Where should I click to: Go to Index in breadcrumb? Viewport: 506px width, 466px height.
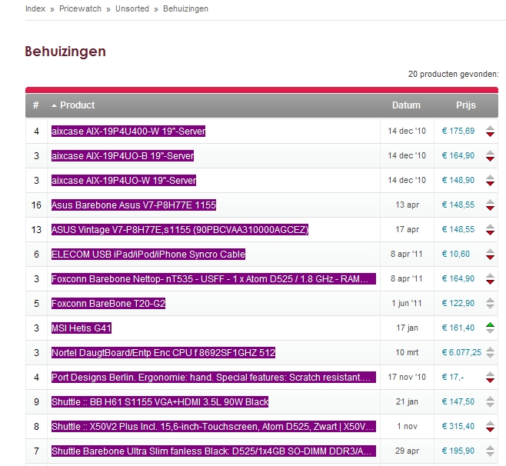point(35,8)
